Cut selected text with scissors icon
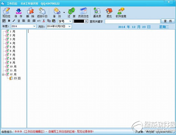 pos(44,21)
